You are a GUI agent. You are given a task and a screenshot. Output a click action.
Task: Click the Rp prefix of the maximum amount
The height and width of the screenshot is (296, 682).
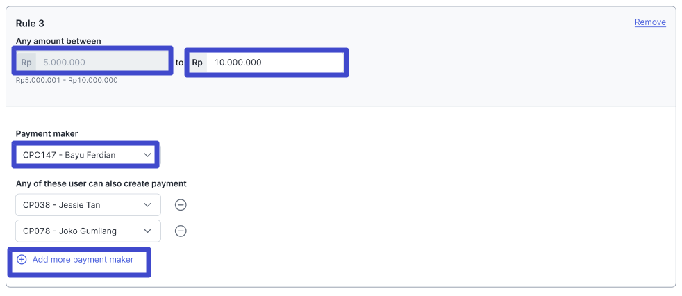pos(197,63)
